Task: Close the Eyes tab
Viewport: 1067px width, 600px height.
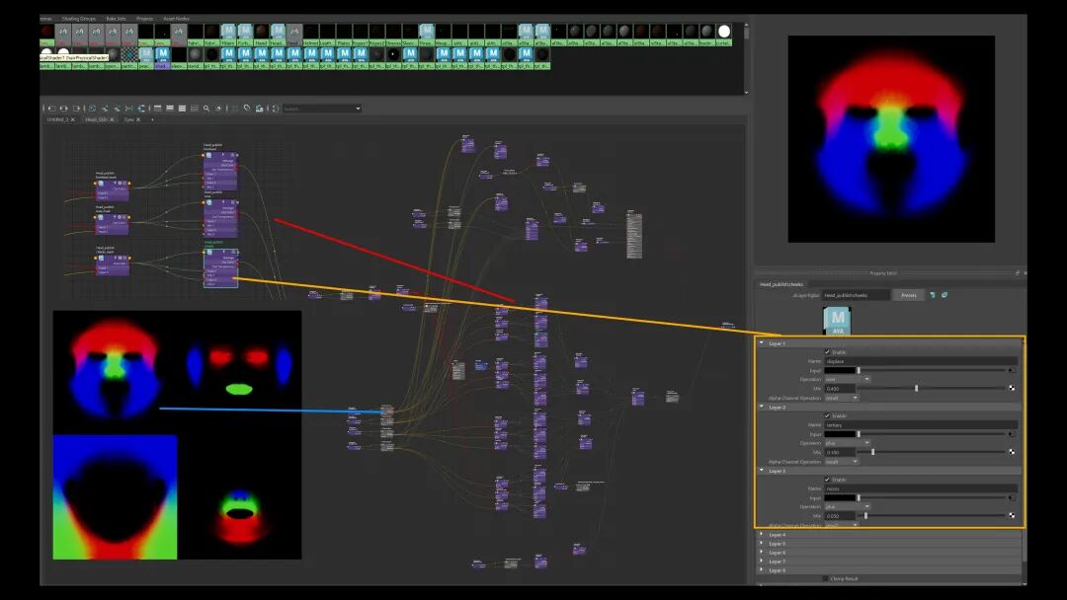Action: (138, 119)
